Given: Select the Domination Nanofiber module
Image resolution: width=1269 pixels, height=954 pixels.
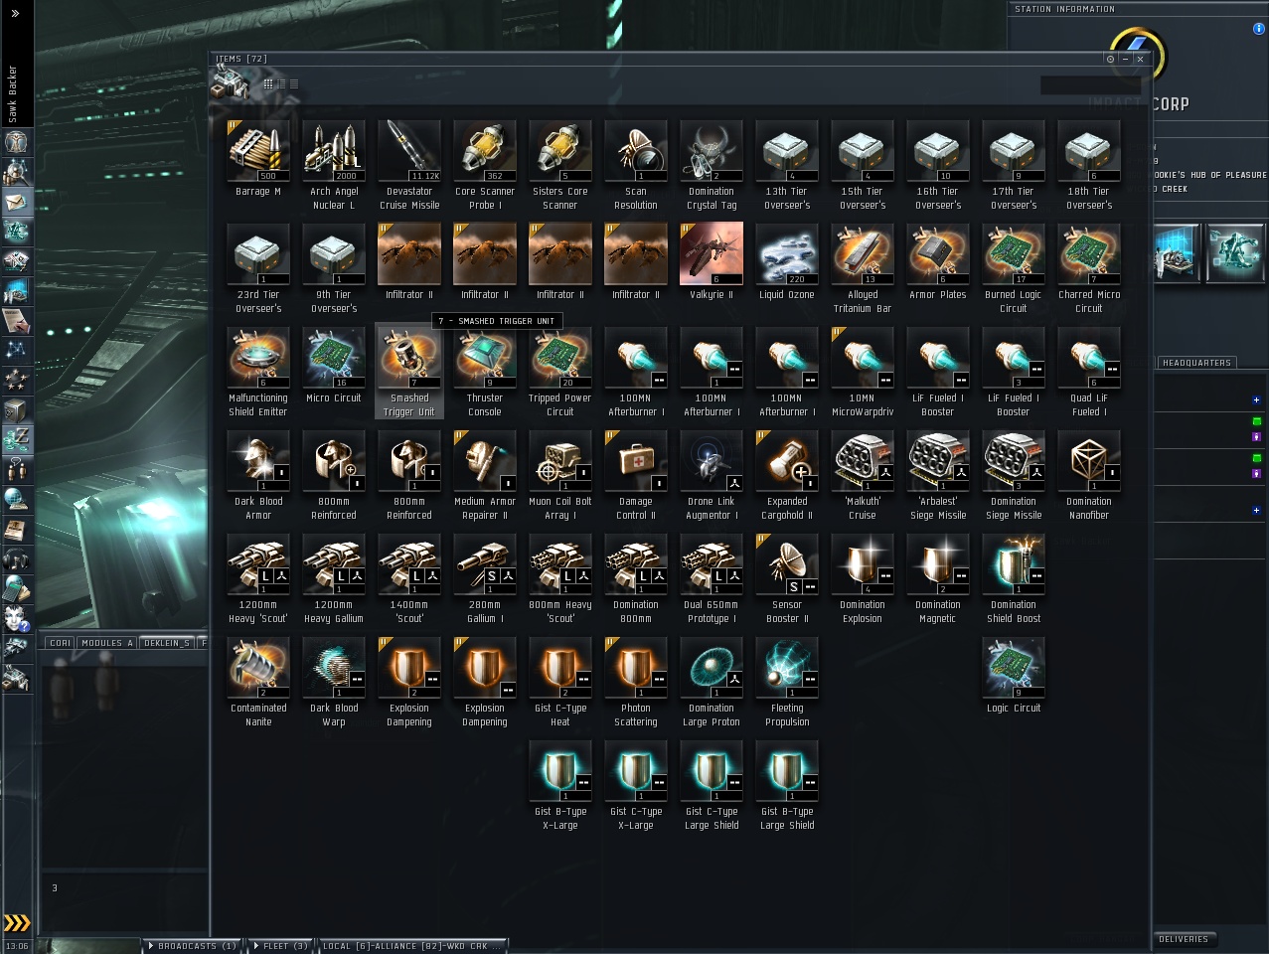Looking at the screenshot, I should (x=1089, y=462).
